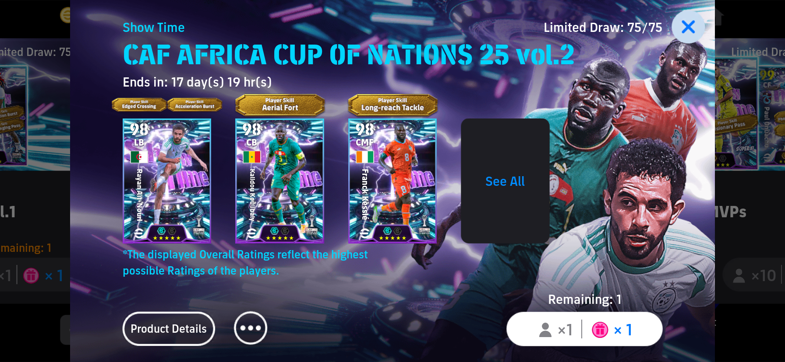Tap the Algeria flag on LB card
The width and height of the screenshot is (785, 362).
139,157
